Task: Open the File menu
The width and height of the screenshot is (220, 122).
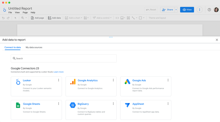Action: click(x=10, y=13)
